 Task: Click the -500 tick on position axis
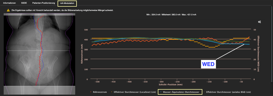coord(97,81)
